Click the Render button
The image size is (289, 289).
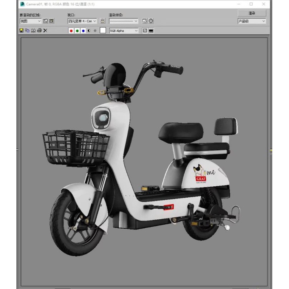point(251,13)
